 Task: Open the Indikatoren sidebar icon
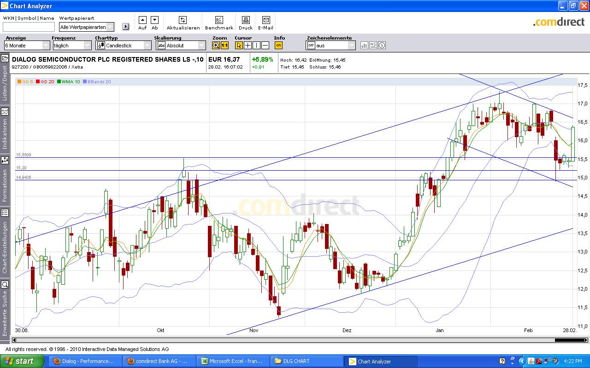pos(5,111)
